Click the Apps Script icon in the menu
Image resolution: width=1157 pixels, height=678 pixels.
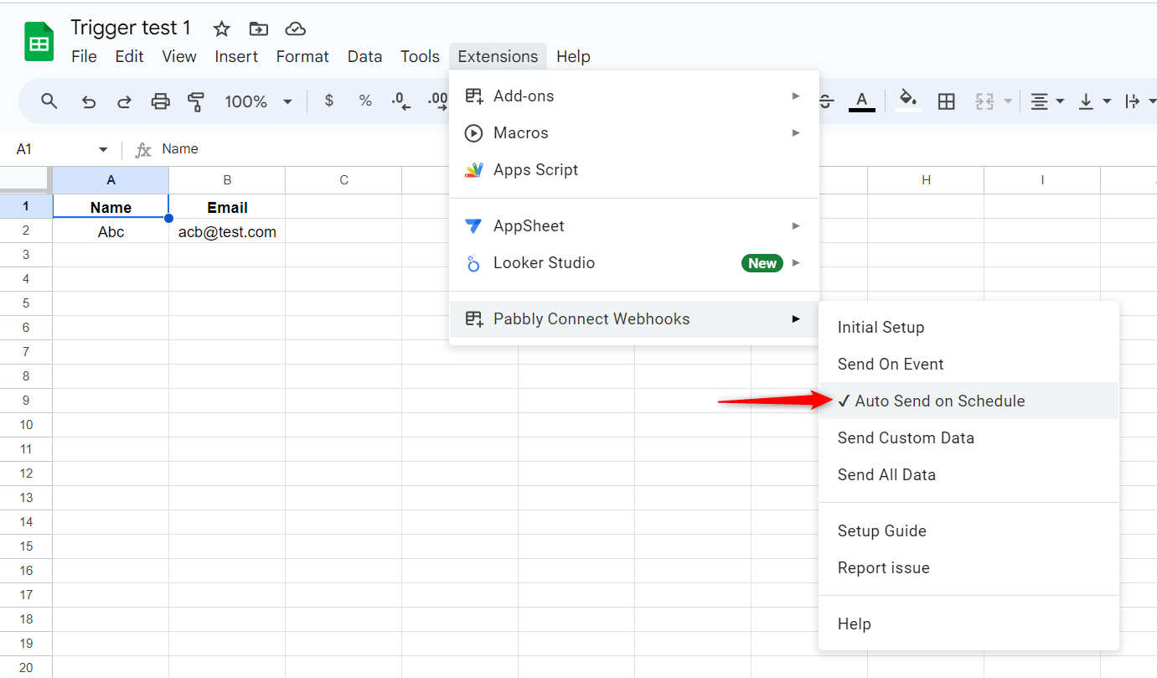tap(474, 170)
